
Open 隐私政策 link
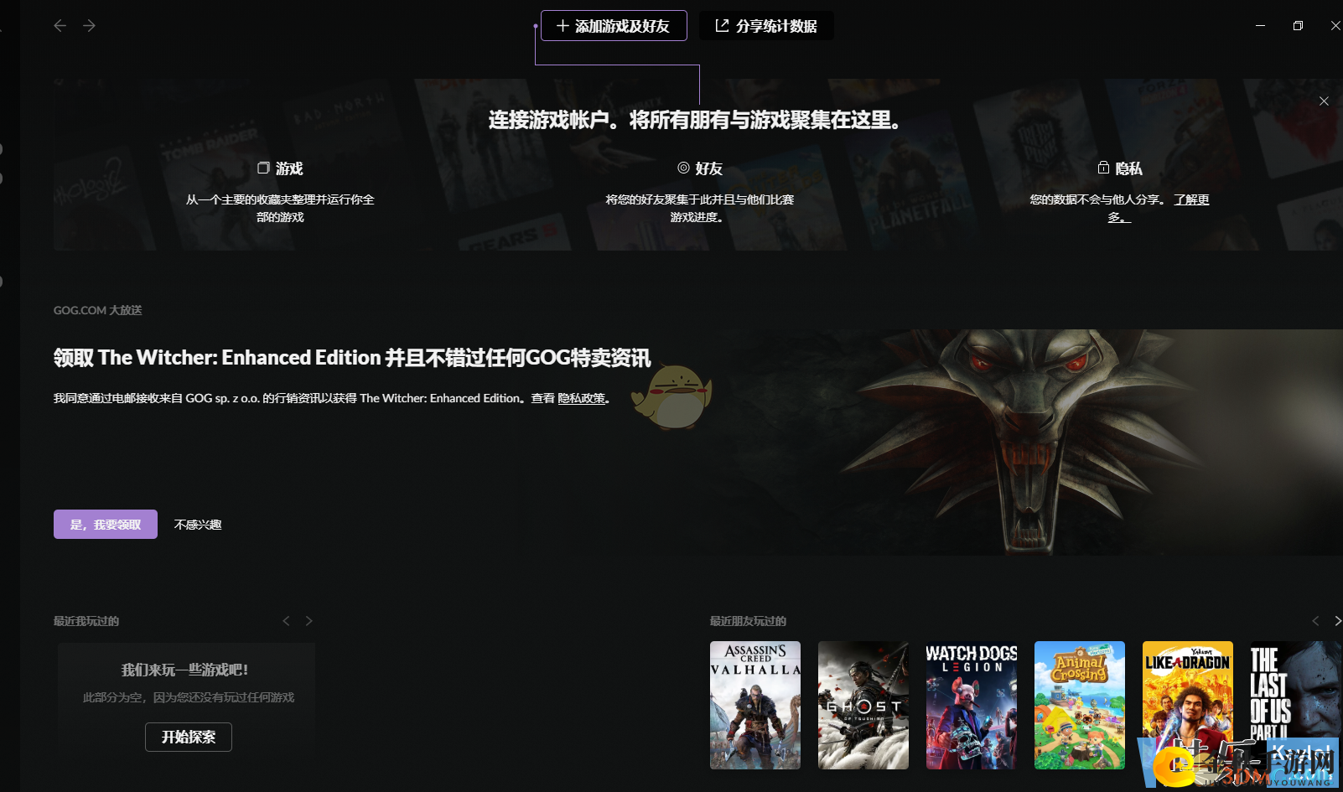click(582, 398)
